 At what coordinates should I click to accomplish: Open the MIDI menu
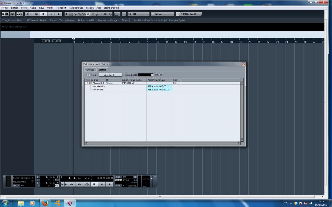point(41,8)
